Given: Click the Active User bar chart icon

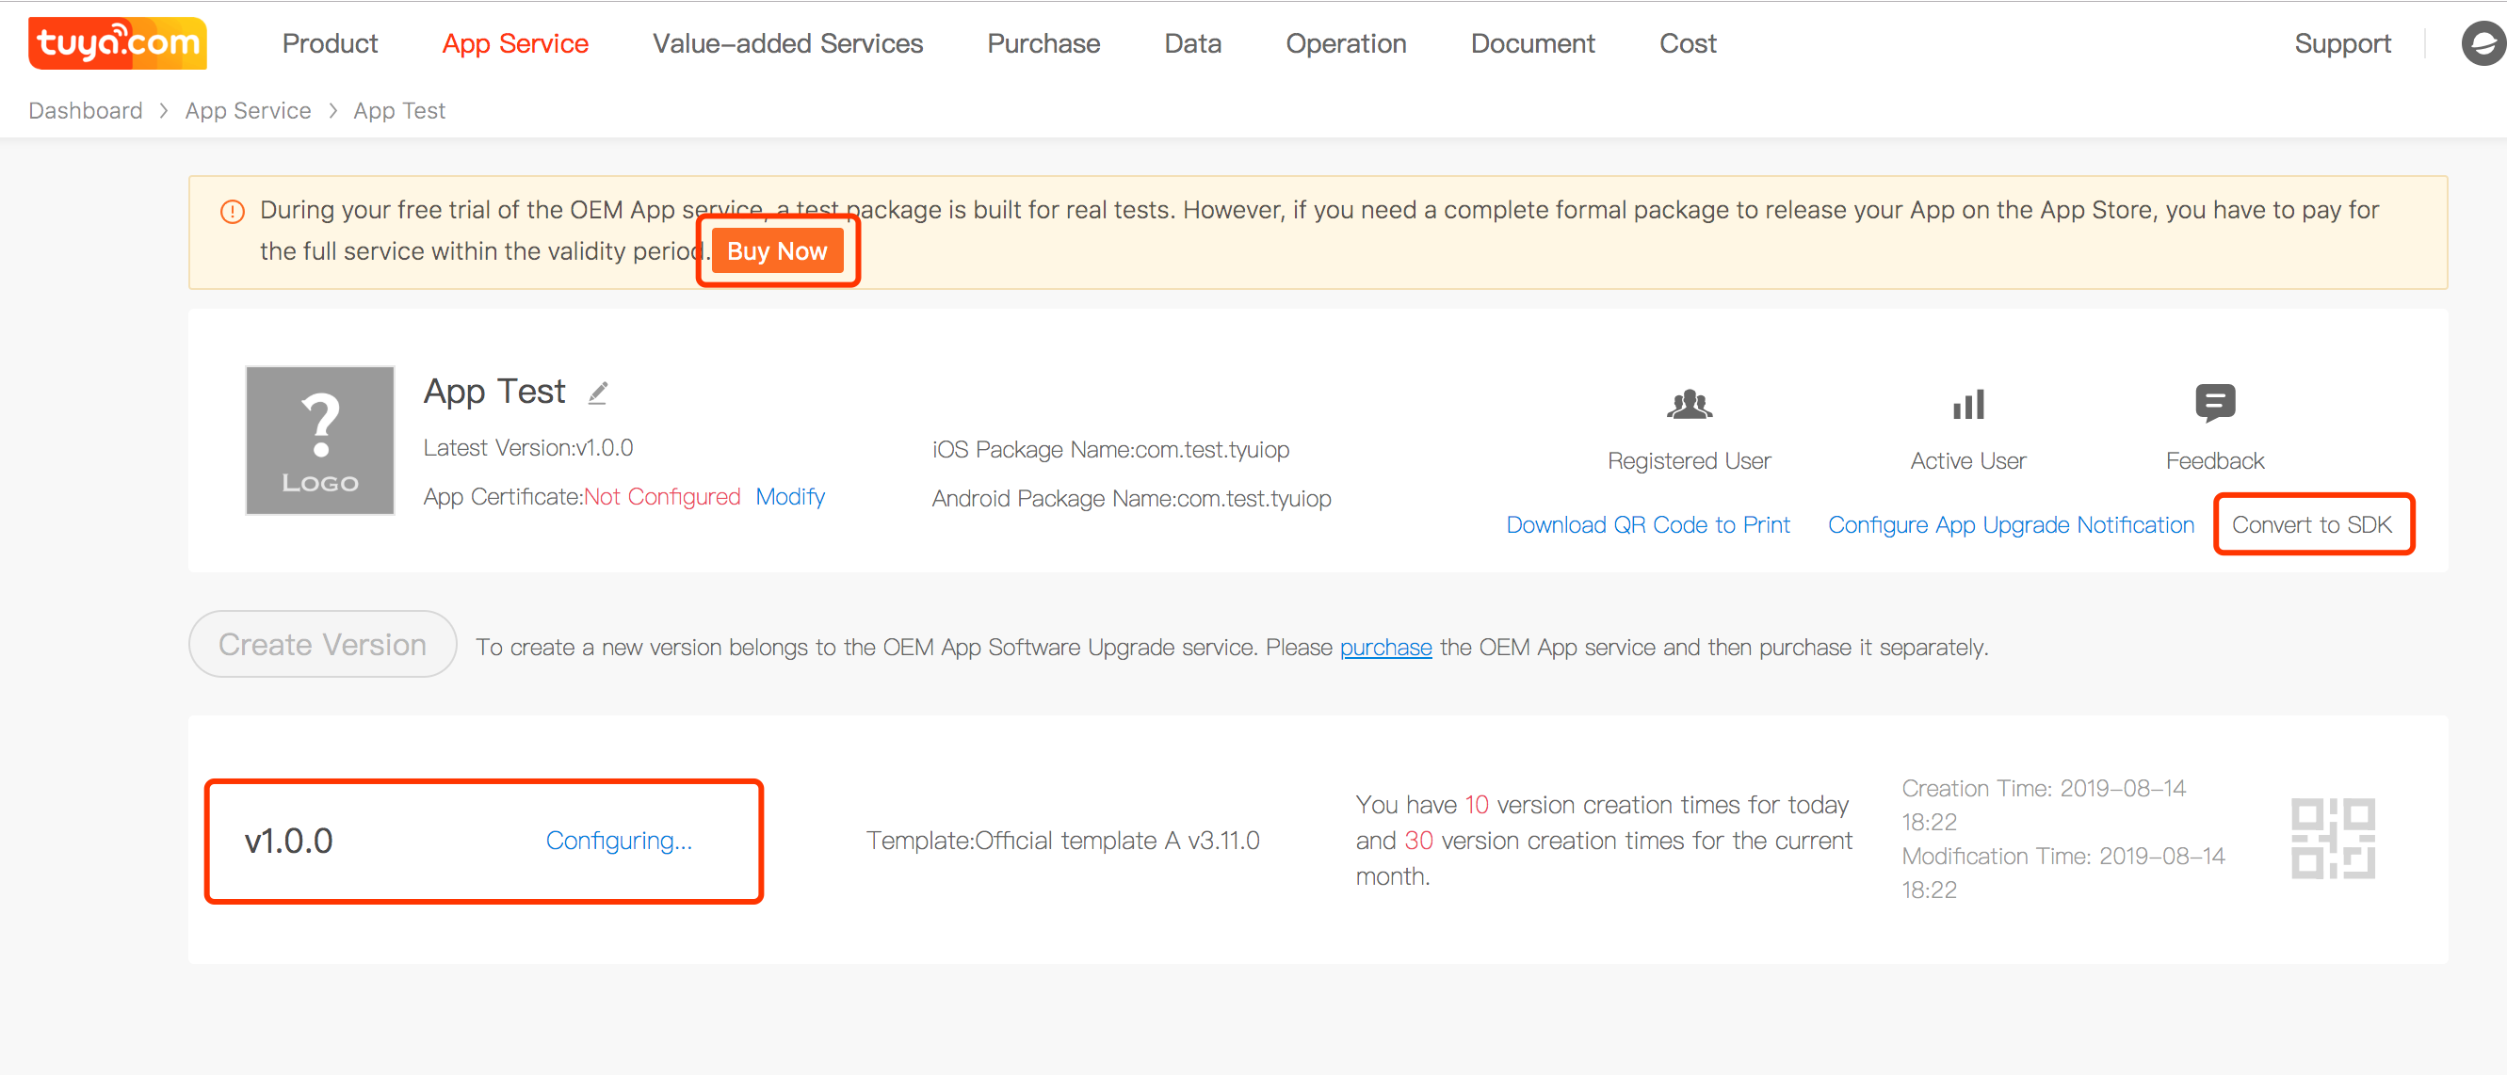Looking at the screenshot, I should pos(1968,404).
